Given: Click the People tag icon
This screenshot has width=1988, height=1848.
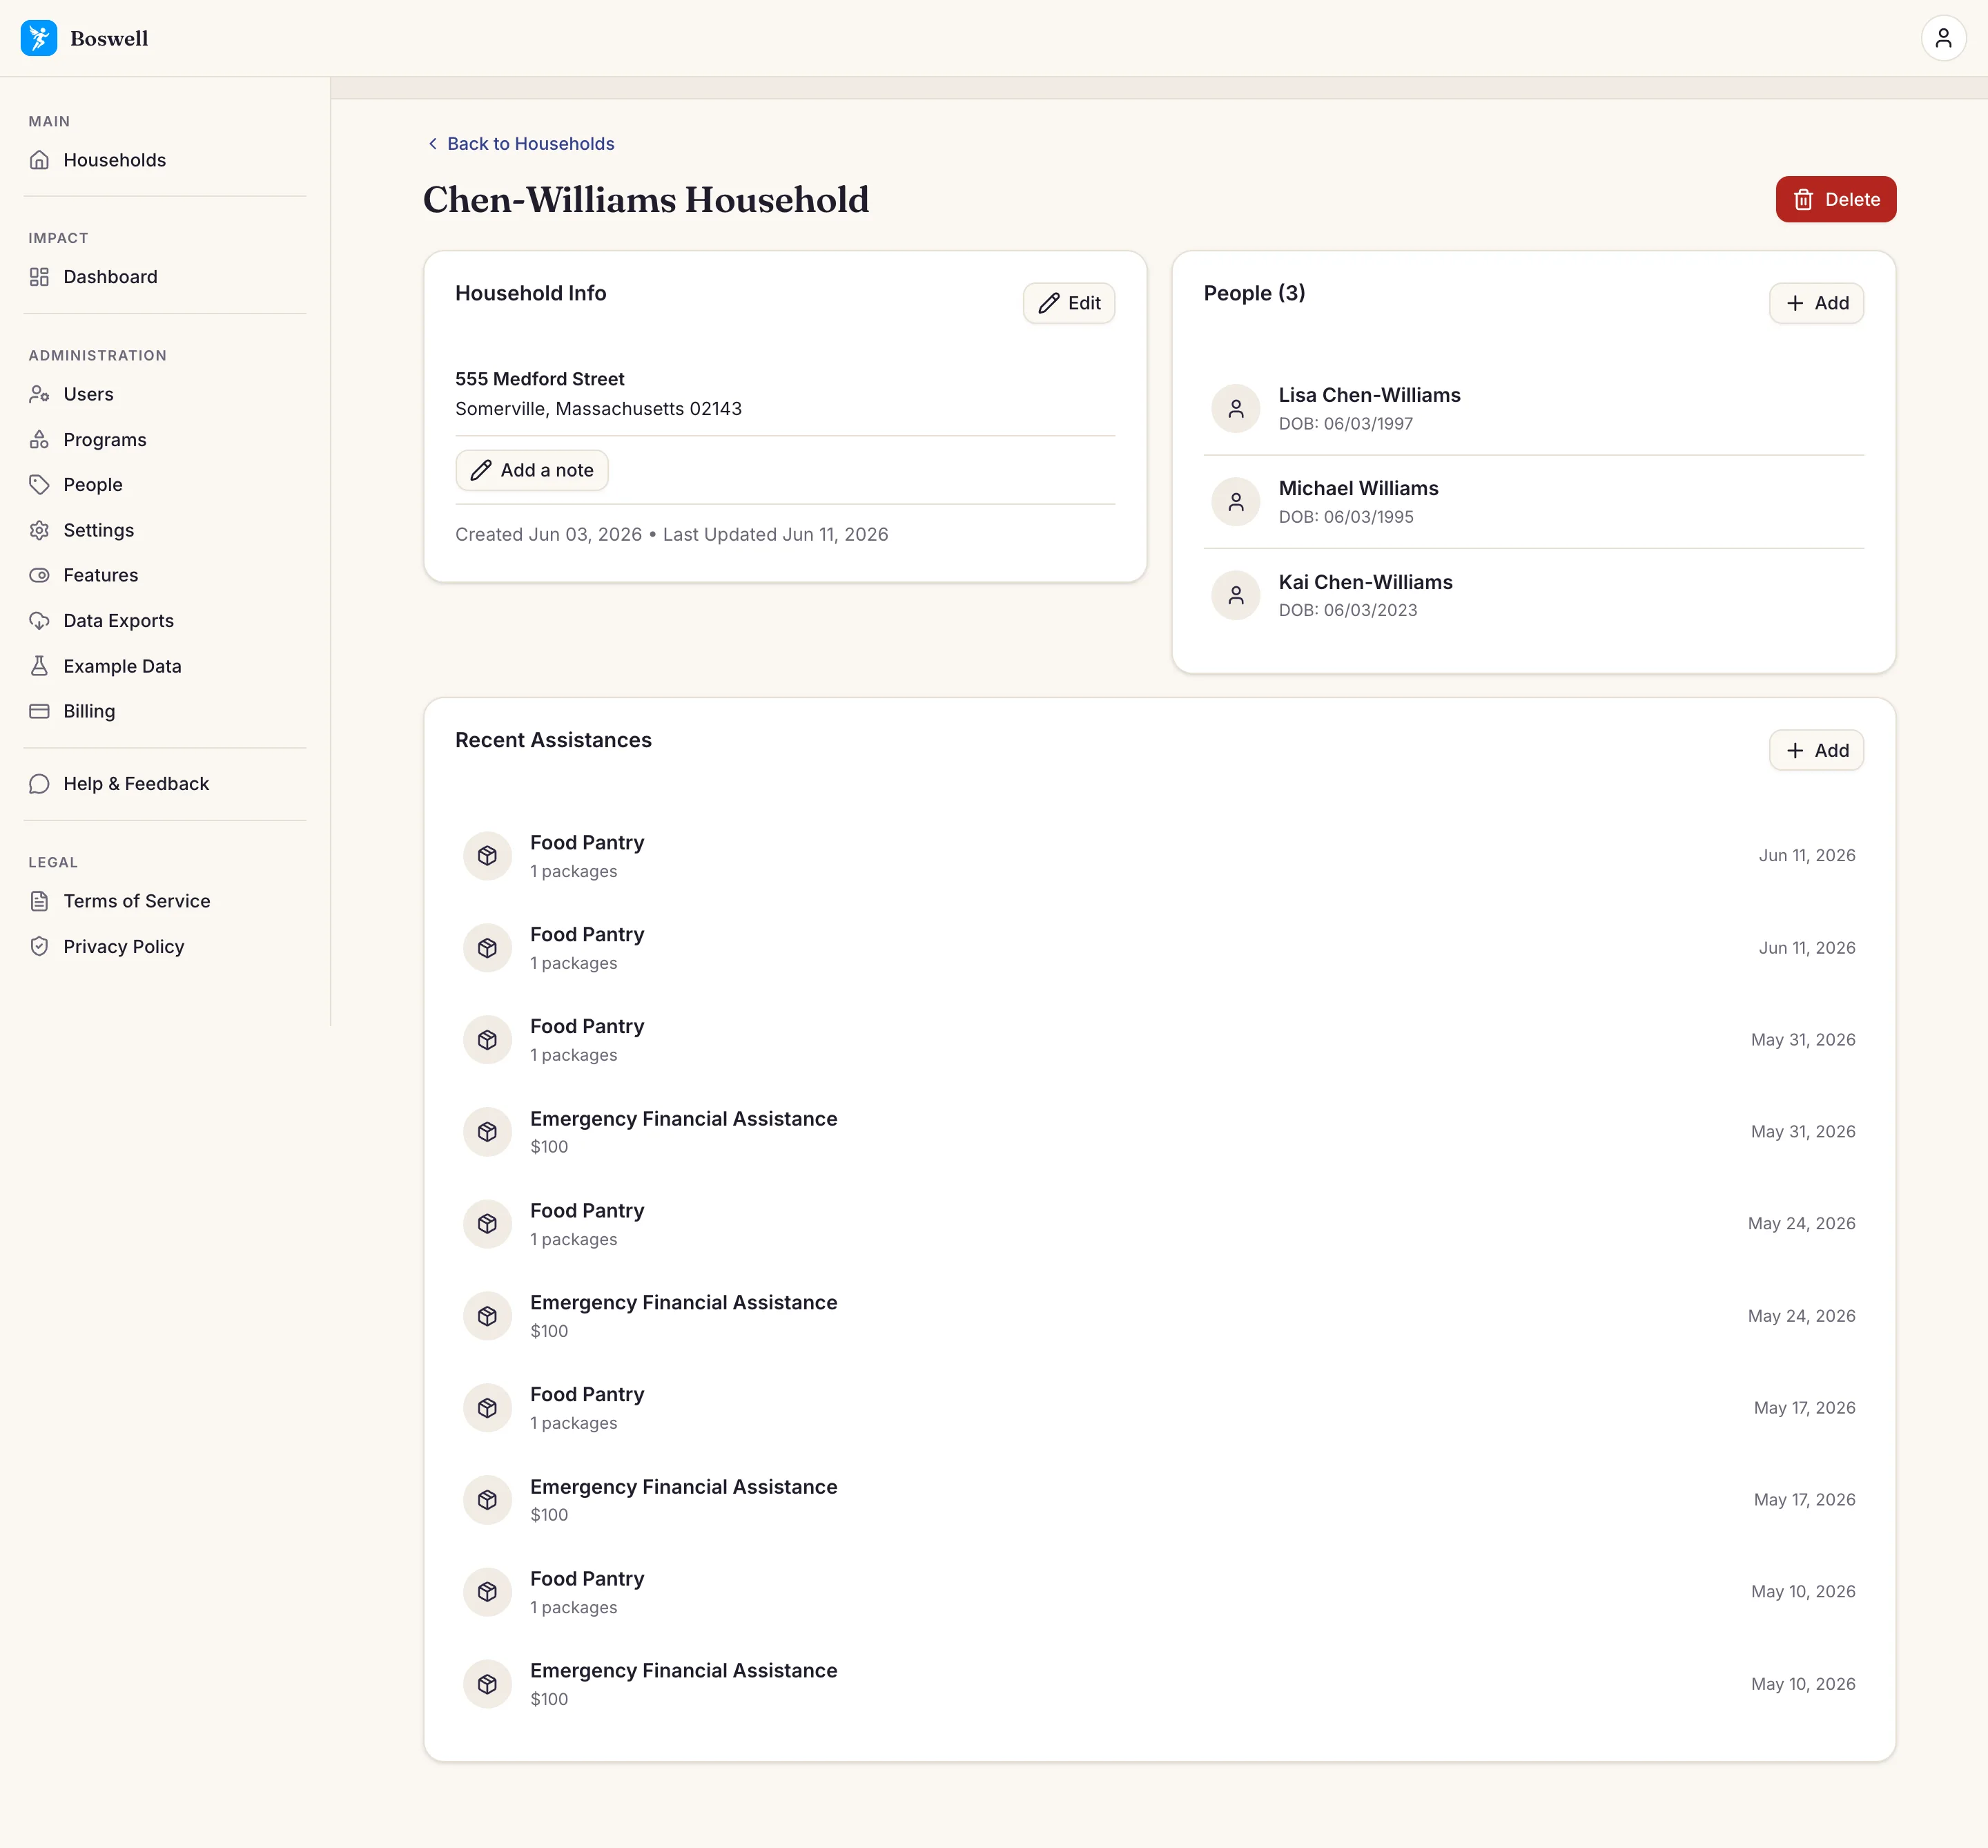Looking at the screenshot, I should tap(39, 485).
